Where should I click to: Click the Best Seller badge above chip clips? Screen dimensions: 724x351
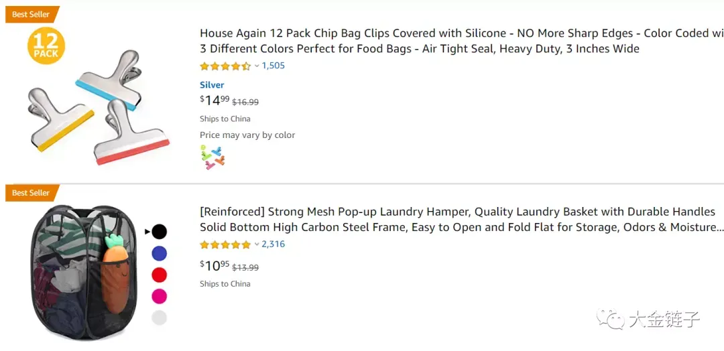32,14
